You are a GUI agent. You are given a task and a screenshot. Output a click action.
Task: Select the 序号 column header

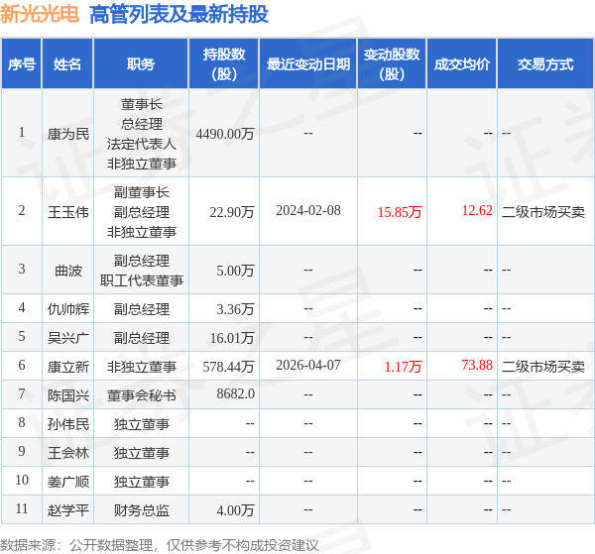22,64
